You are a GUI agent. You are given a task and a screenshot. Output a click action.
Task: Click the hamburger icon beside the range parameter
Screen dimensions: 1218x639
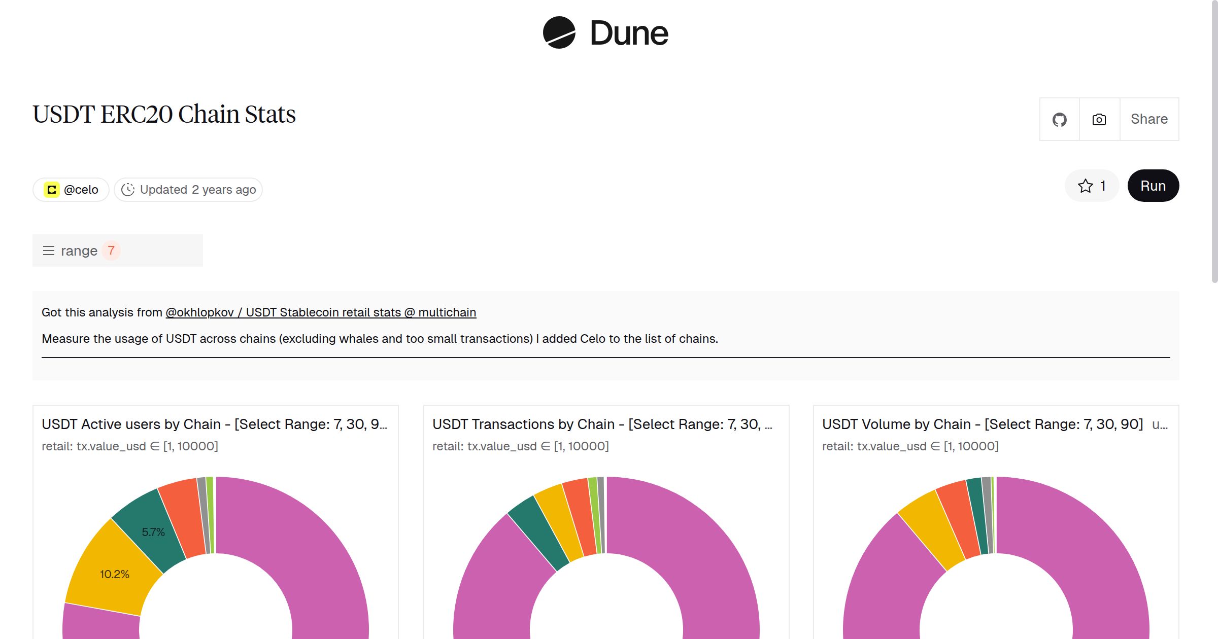click(48, 250)
